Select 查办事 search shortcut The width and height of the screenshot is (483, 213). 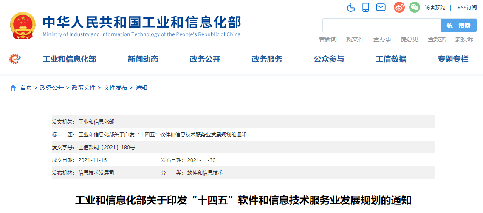pos(382,39)
